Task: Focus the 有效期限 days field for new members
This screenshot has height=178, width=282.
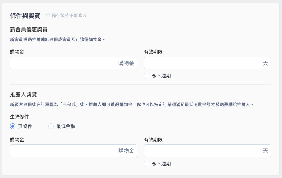Action: pos(207,63)
